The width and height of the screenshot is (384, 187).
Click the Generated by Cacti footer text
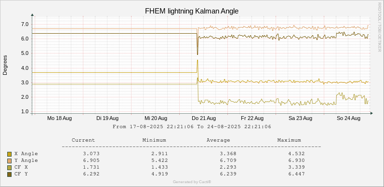(x=192, y=182)
